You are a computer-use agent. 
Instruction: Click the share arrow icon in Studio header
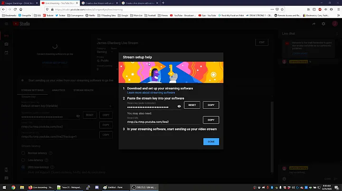click(313, 24)
